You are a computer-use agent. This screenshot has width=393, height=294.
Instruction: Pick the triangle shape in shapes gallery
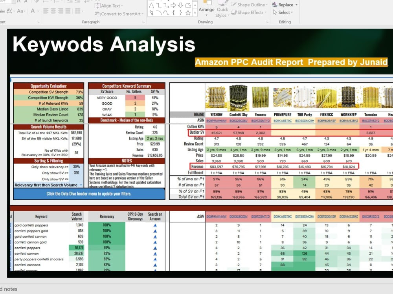(151, 5)
